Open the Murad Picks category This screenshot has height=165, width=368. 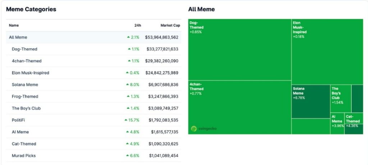pos(24,156)
